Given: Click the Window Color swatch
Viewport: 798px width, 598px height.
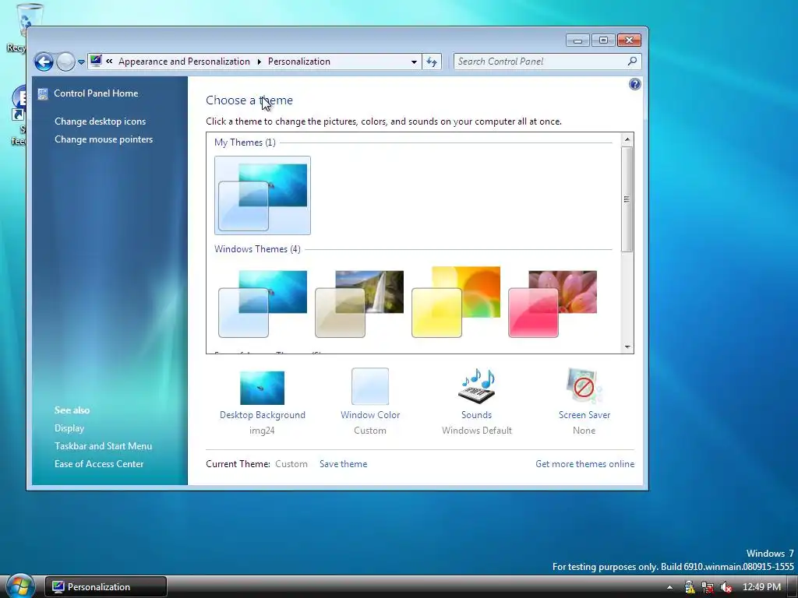Looking at the screenshot, I should pos(370,386).
